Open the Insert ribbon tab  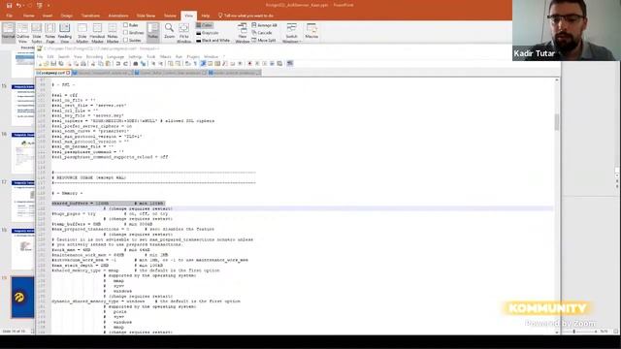pyautogui.click(x=48, y=16)
